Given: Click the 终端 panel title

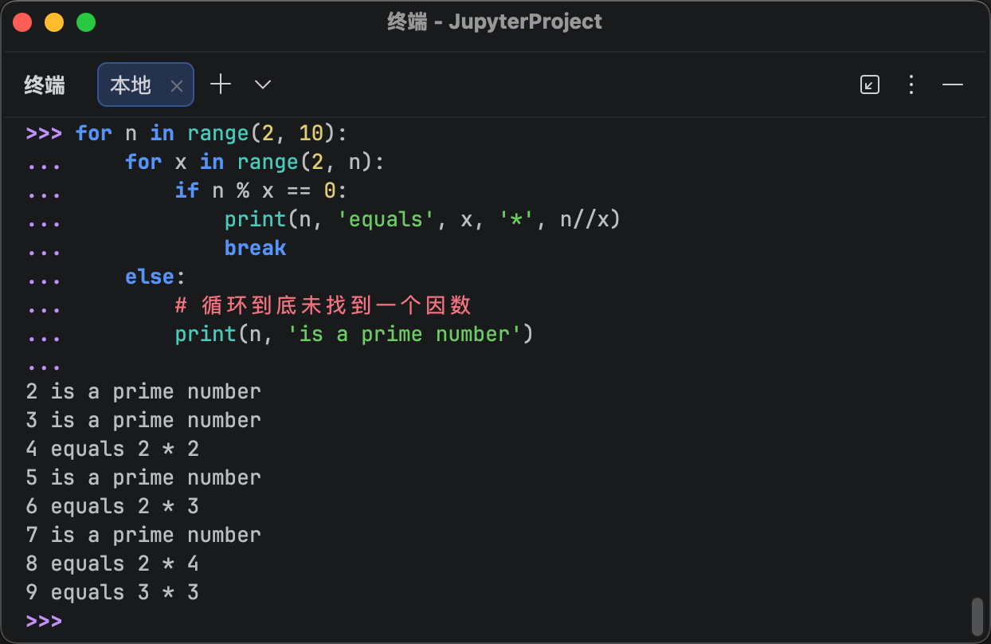Looking at the screenshot, I should [x=45, y=85].
